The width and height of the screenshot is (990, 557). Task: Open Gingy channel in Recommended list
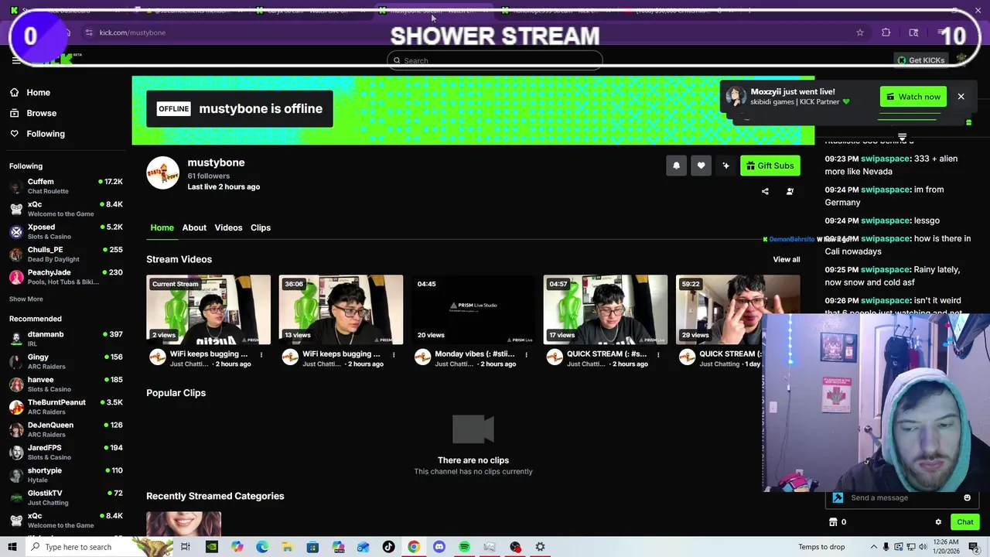[66, 361]
